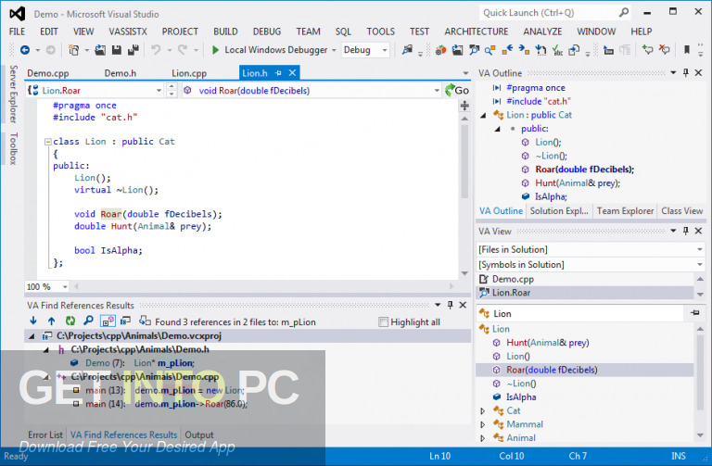Click the pin icon beside the Lion search field
The width and height of the screenshot is (712, 466).
[695, 312]
